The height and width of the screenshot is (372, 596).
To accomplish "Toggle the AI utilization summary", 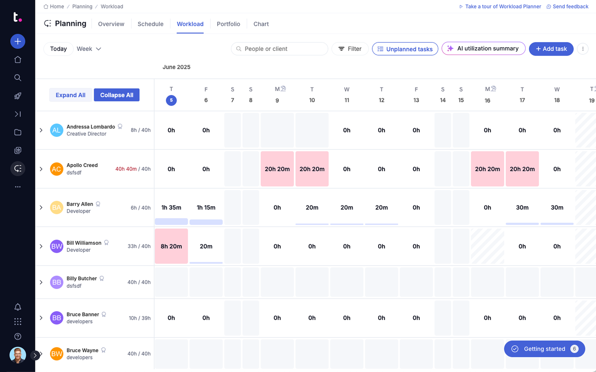I will pyautogui.click(x=483, y=48).
